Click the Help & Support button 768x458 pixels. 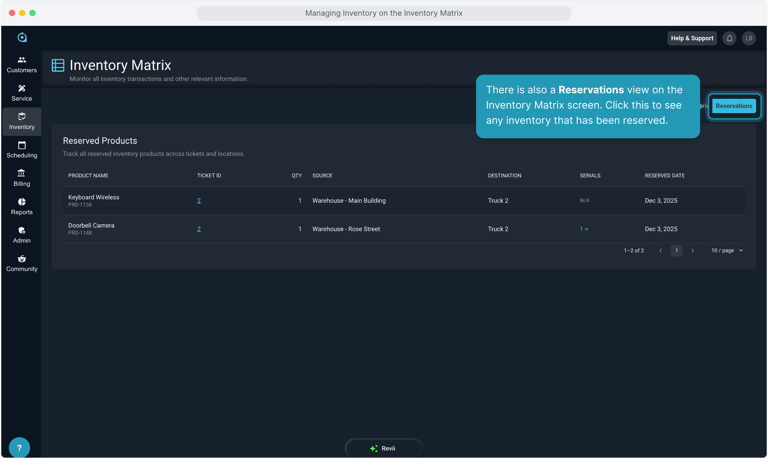click(x=692, y=38)
